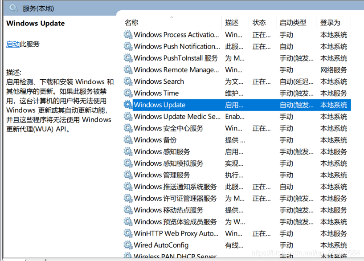Select Windows 预览体验成员服务 name
The width and height of the screenshot is (364, 261).
175,221
